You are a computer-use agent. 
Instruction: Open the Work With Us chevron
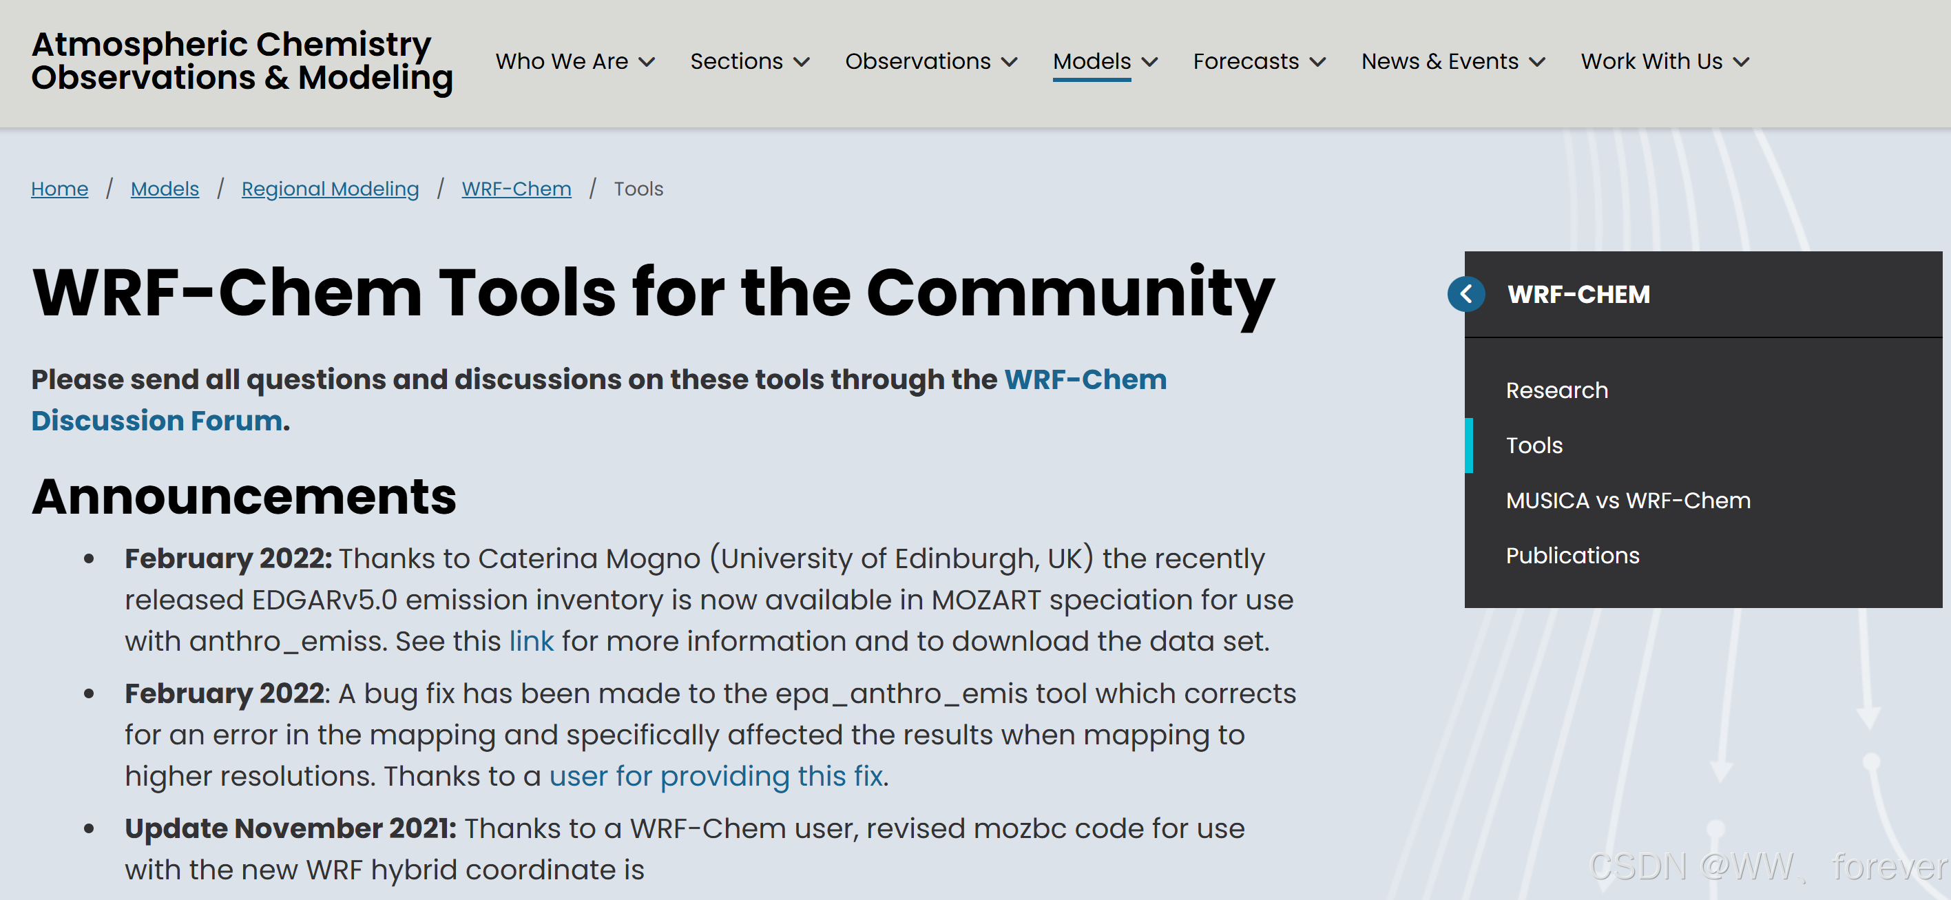[1741, 62]
